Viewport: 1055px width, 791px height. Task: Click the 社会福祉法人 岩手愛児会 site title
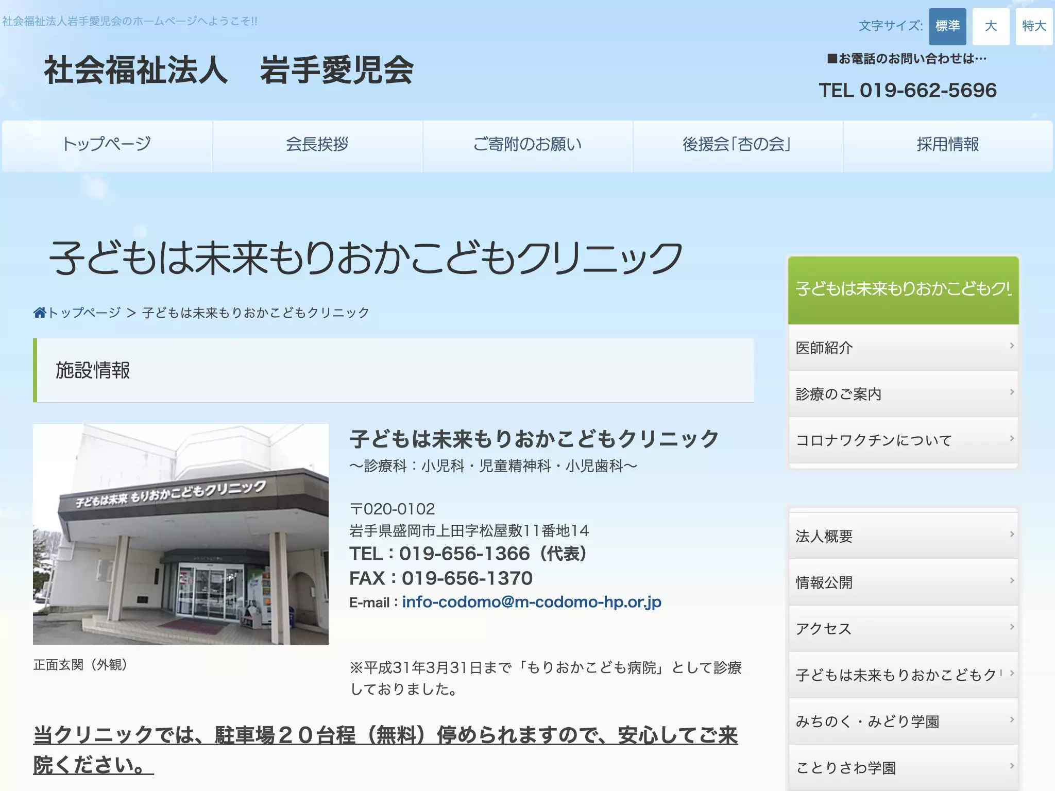point(229,70)
